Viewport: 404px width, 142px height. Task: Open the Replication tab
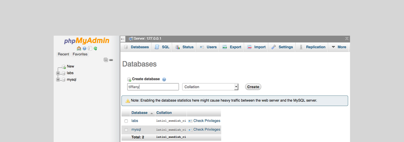pos(312,47)
